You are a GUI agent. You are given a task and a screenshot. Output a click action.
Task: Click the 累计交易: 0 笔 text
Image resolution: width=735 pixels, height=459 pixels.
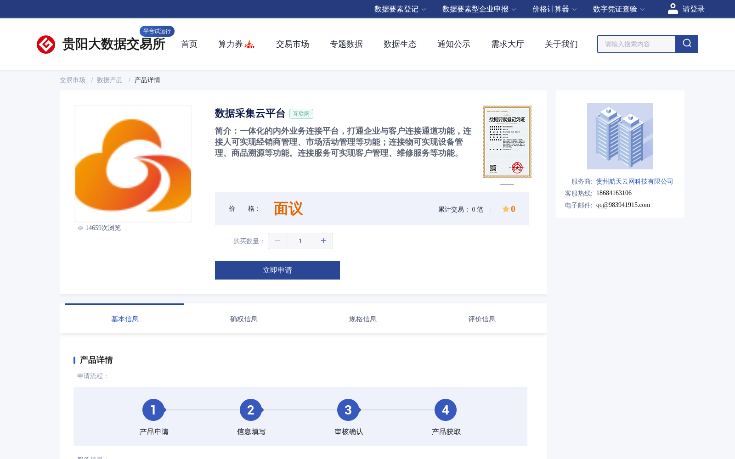click(461, 209)
